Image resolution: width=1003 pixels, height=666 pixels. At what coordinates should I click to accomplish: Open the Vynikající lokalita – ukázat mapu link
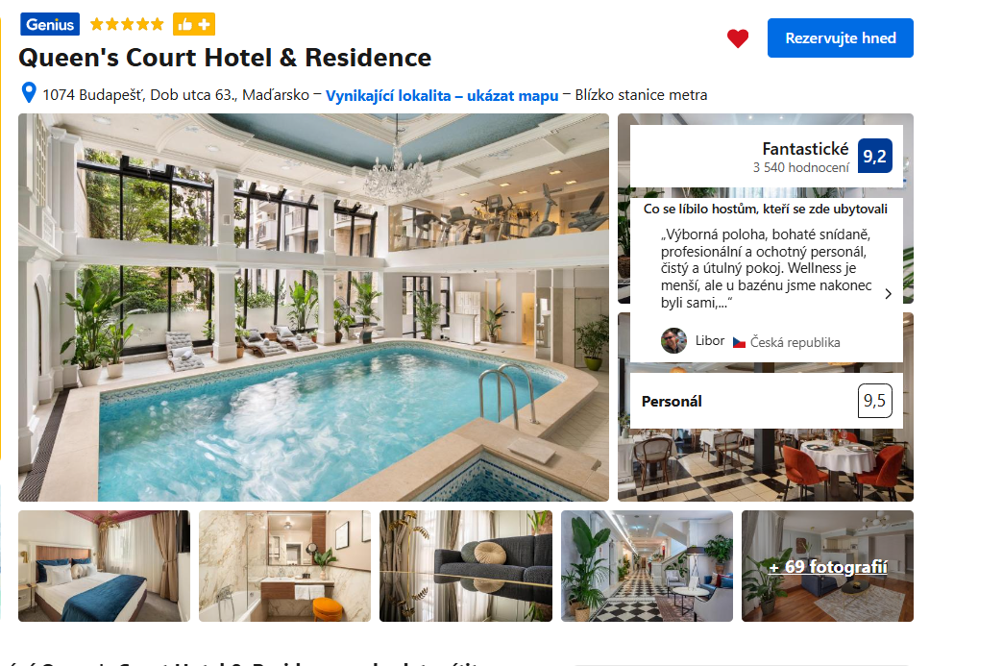pos(442,96)
